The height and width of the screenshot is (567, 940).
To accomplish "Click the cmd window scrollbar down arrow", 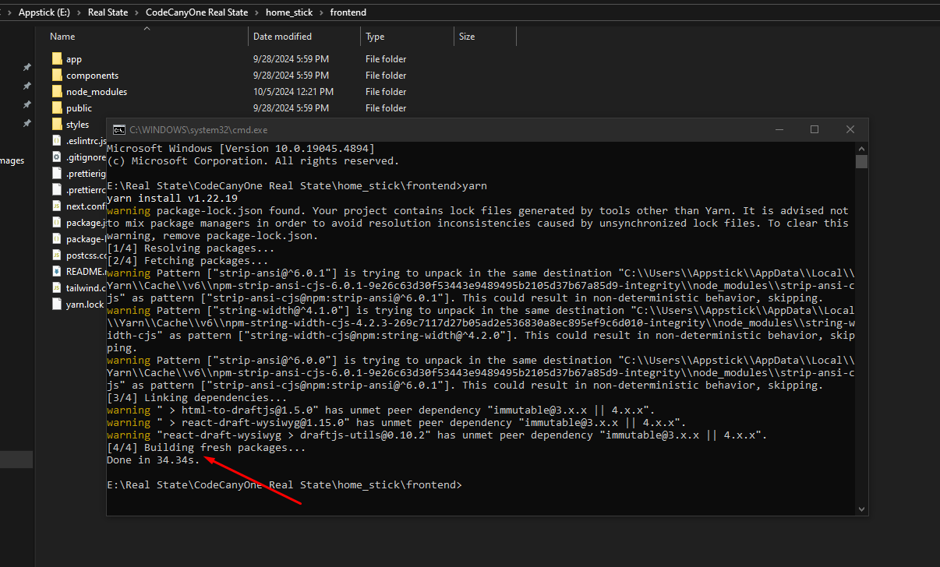I will click(861, 509).
